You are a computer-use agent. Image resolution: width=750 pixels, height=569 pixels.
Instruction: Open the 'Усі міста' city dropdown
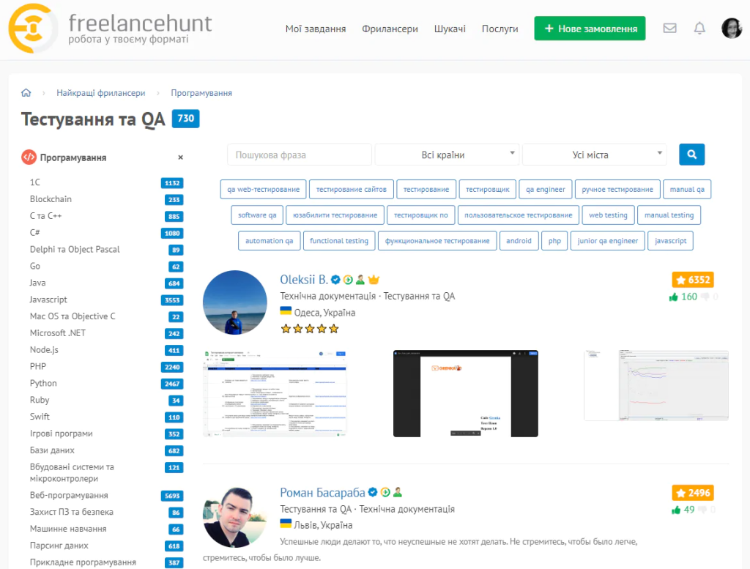click(x=594, y=155)
